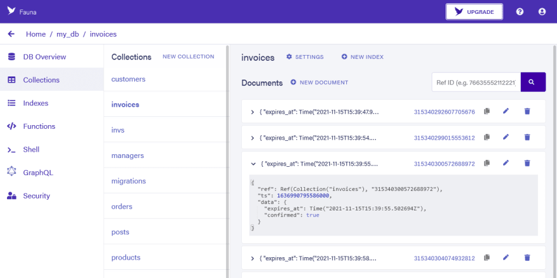Screen dimensions: 557x278
Task: Click NEW DOCUMENT text
Action: [x=324, y=82]
